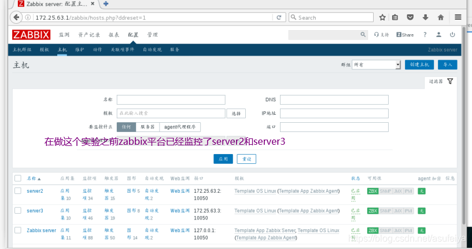Open the Zabbix server host link
Image resolution: width=472 pixels, height=249 pixels.
(x=42, y=230)
